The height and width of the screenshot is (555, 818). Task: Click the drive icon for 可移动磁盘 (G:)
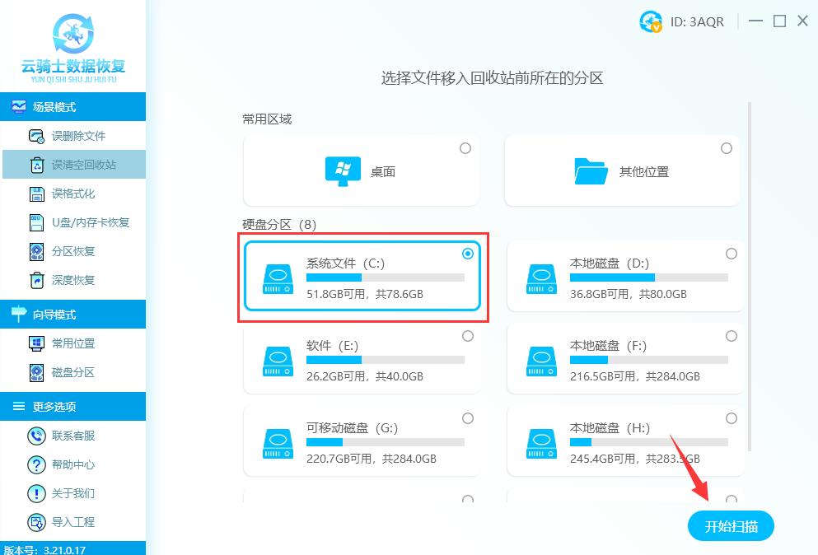point(278,444)
